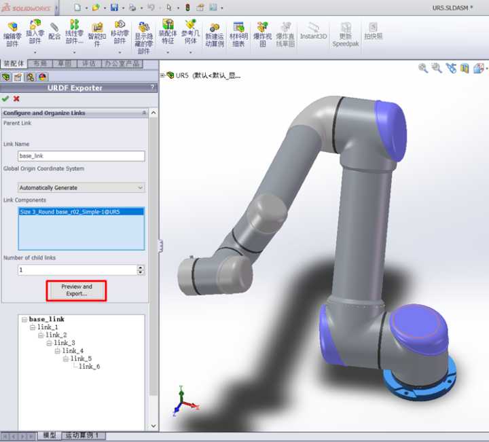Open the ConfigurationManager tab icon
This screenshot has width=489, height=442.
click(x=31, y=77)
